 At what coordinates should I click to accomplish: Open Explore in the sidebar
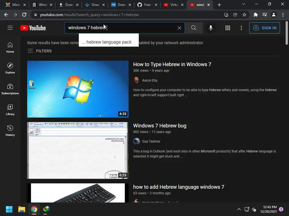point(10,68)
